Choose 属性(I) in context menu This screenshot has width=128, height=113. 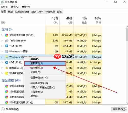45,96
